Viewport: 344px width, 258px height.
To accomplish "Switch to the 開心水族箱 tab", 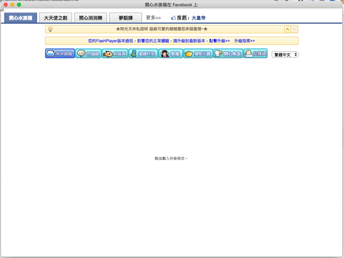I will tap(21, 18).
